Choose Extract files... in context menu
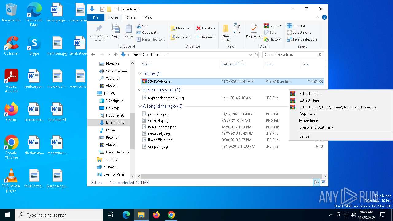 point(340,94)
